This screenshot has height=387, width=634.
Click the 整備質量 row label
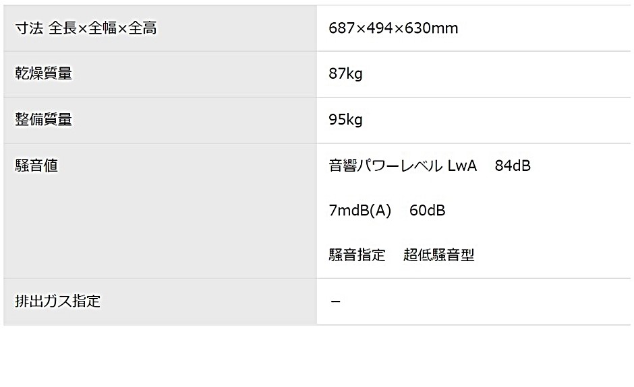click(x=43, y=120)
